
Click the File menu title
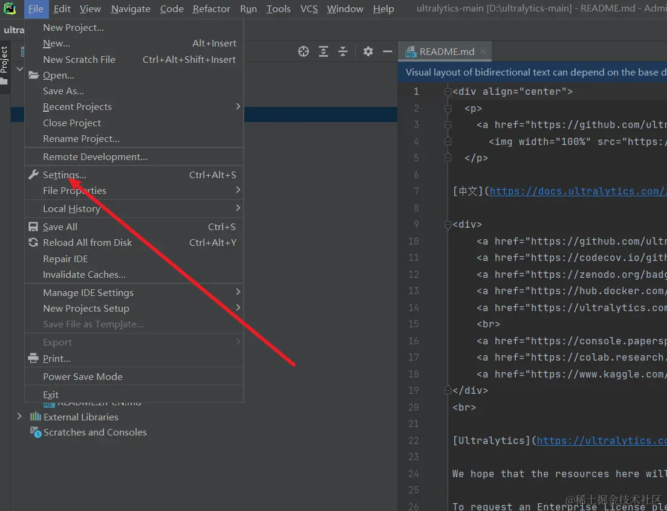click(x=36, y=9)
